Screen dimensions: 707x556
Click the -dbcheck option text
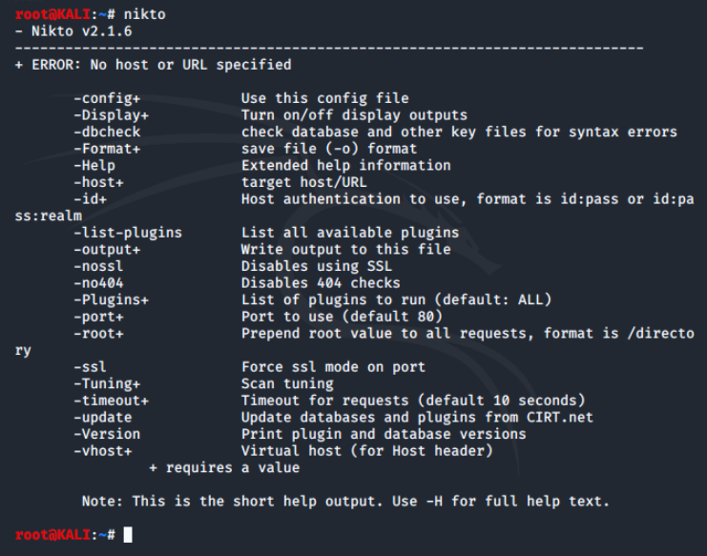click(x=107, y=132)
